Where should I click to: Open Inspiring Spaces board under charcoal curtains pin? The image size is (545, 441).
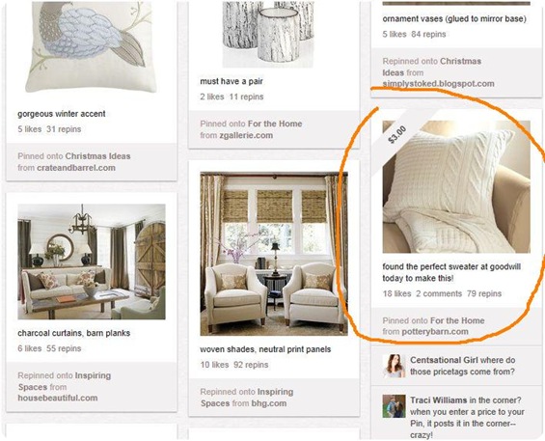[65, 381]
